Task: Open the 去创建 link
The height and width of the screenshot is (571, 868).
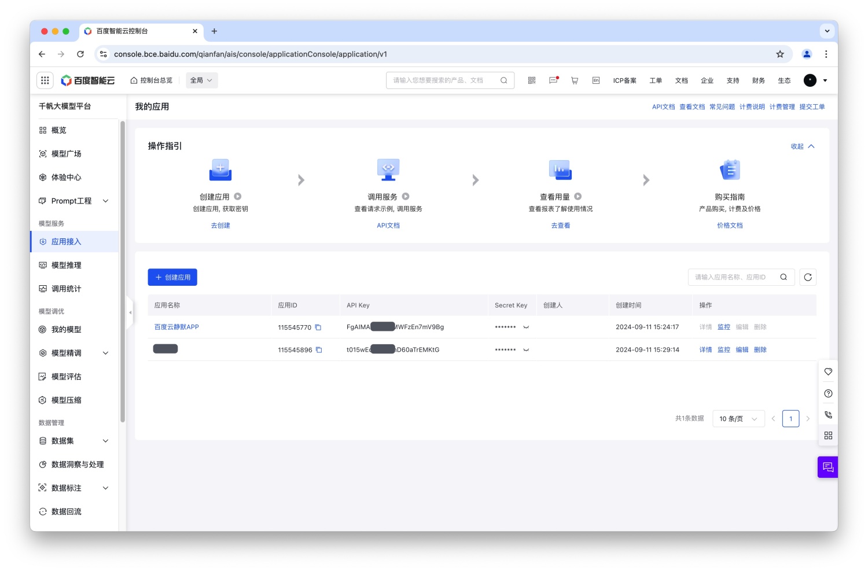Action: pyautogui.click(x=220, y=226)
